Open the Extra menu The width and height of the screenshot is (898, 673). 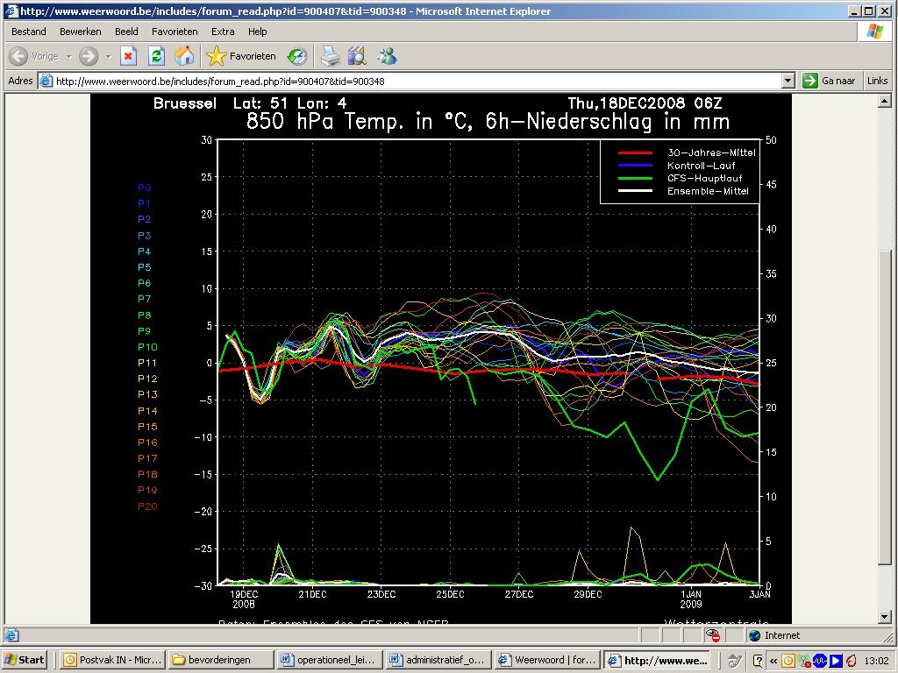223,32
